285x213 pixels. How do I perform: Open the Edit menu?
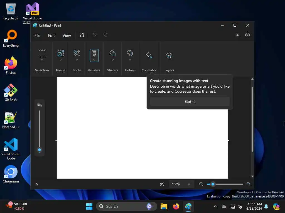click(51, 35)
